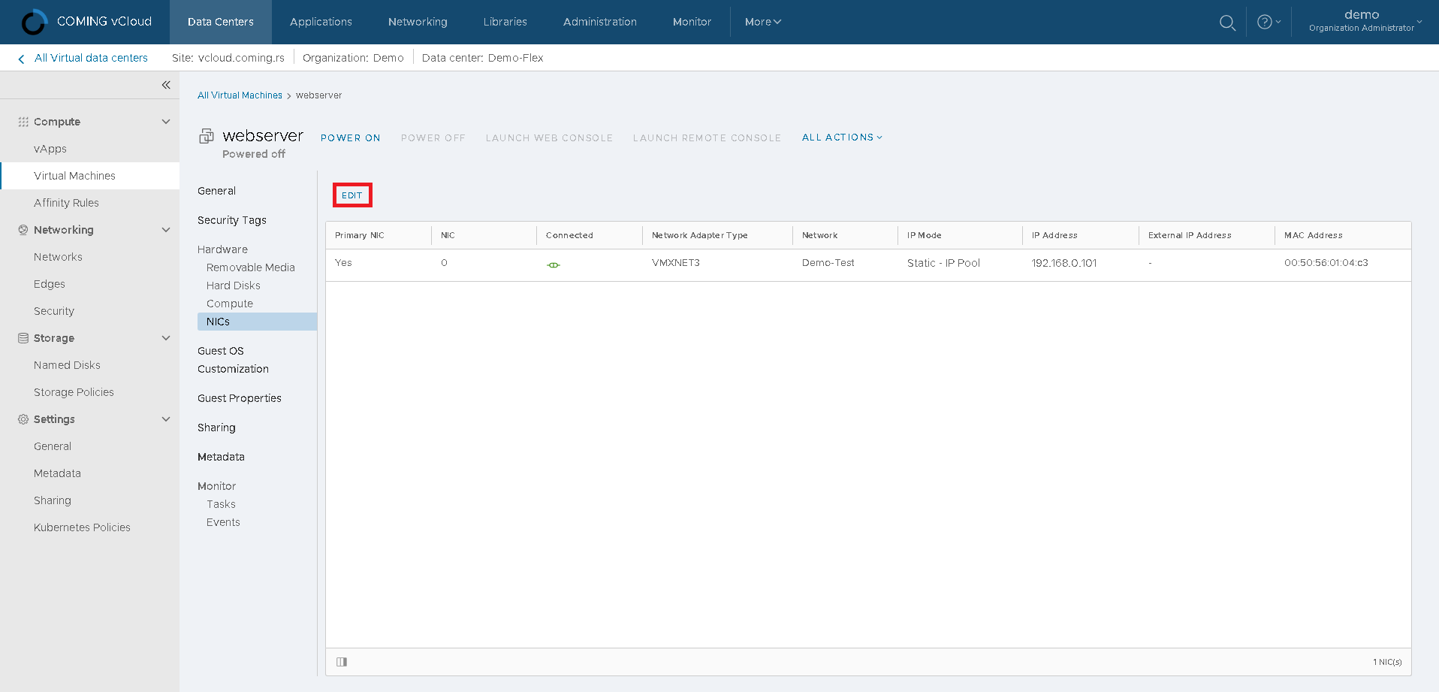Click the webserver VM icon
This screenshot has height=692, width=1439.
click(x=206, y=136)
